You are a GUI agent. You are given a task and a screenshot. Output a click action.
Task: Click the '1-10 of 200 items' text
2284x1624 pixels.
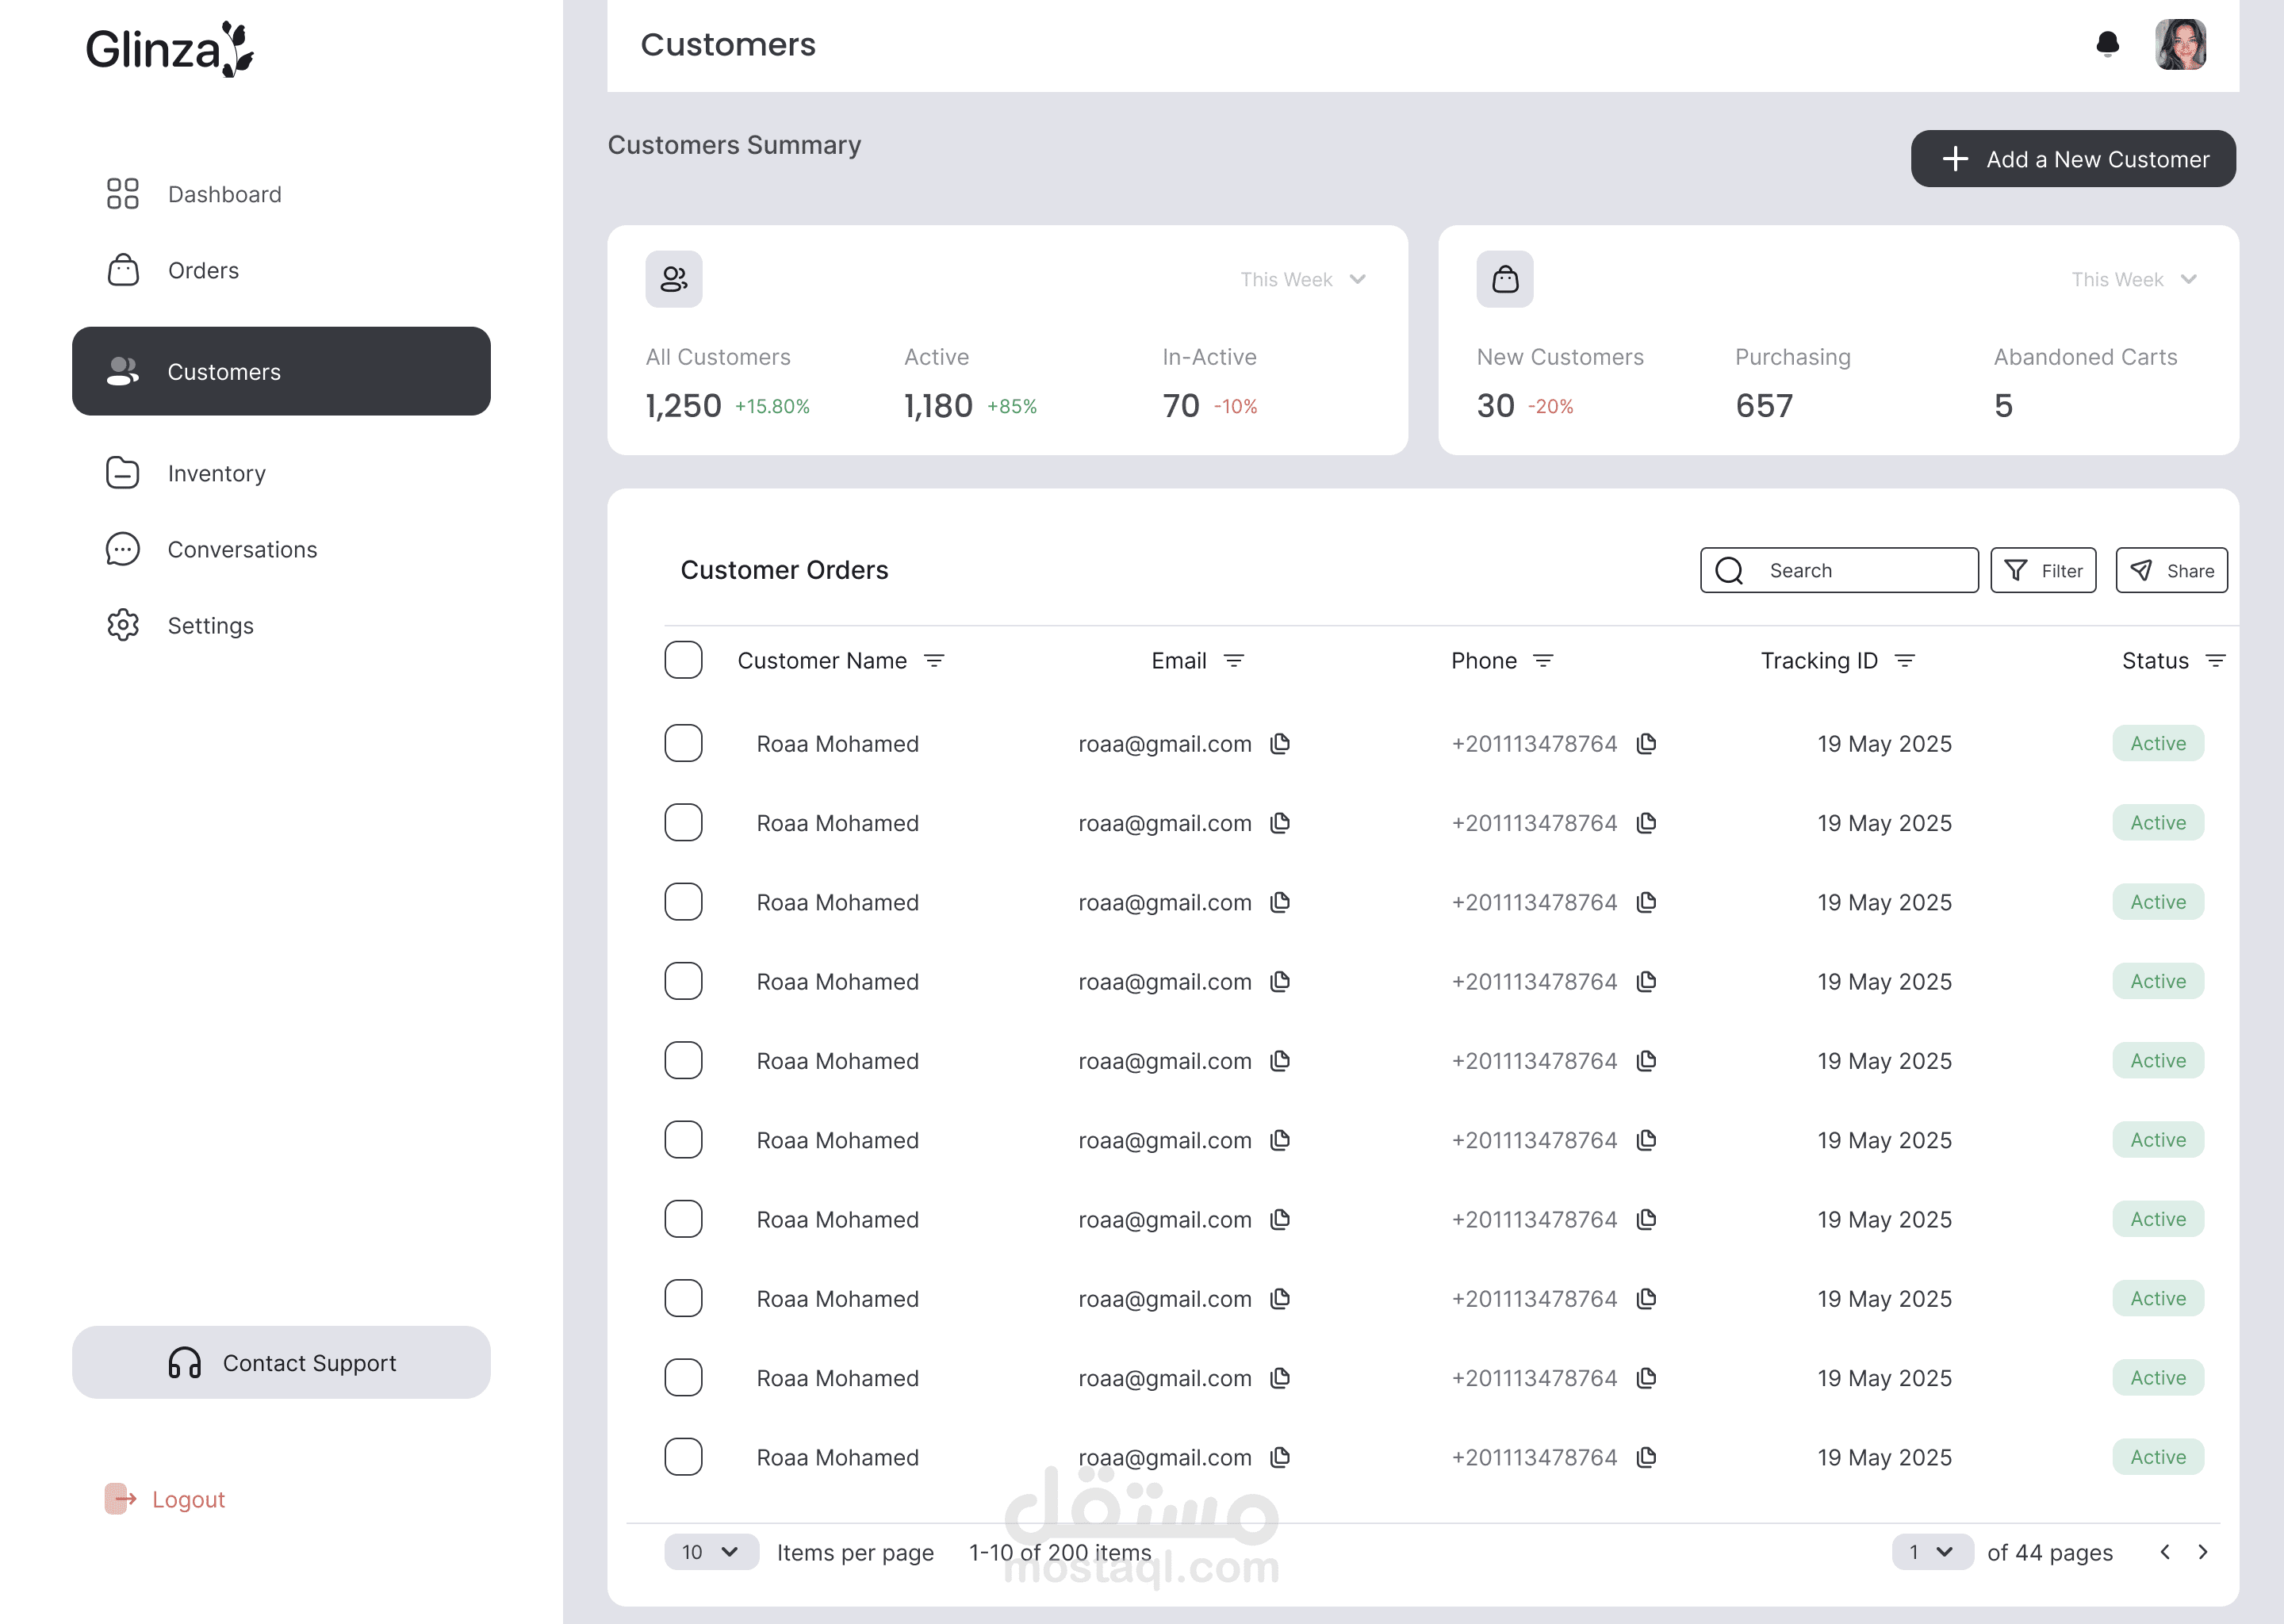pos(1060,1552)
